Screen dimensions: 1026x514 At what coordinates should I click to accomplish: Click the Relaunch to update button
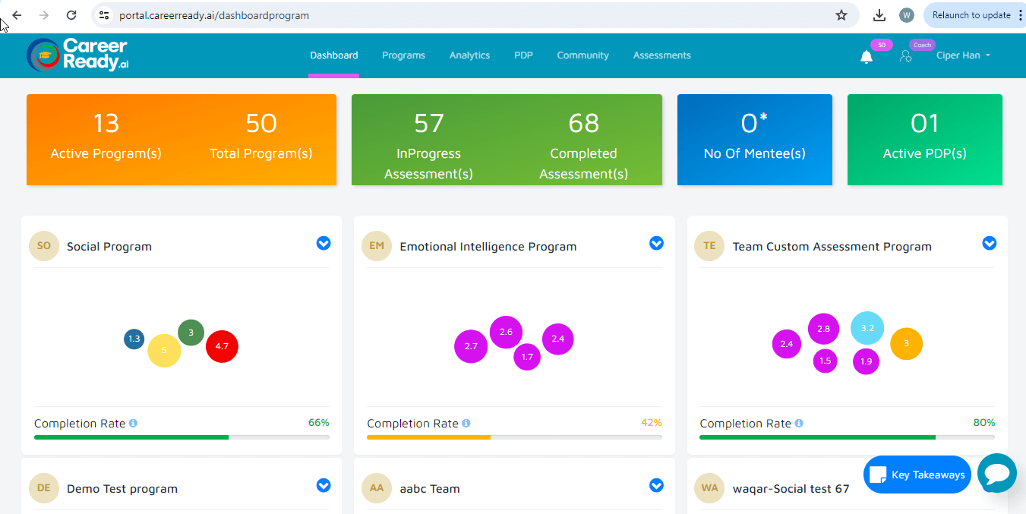coord(971,15)
